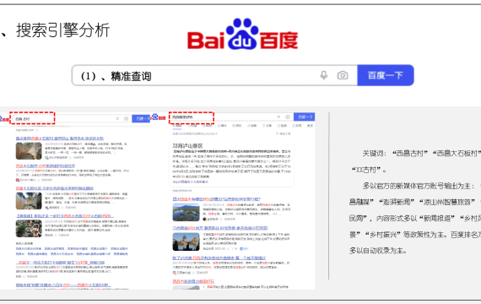
Task: Open the 【微凉山】 result title link
Action: coord(65,216)
